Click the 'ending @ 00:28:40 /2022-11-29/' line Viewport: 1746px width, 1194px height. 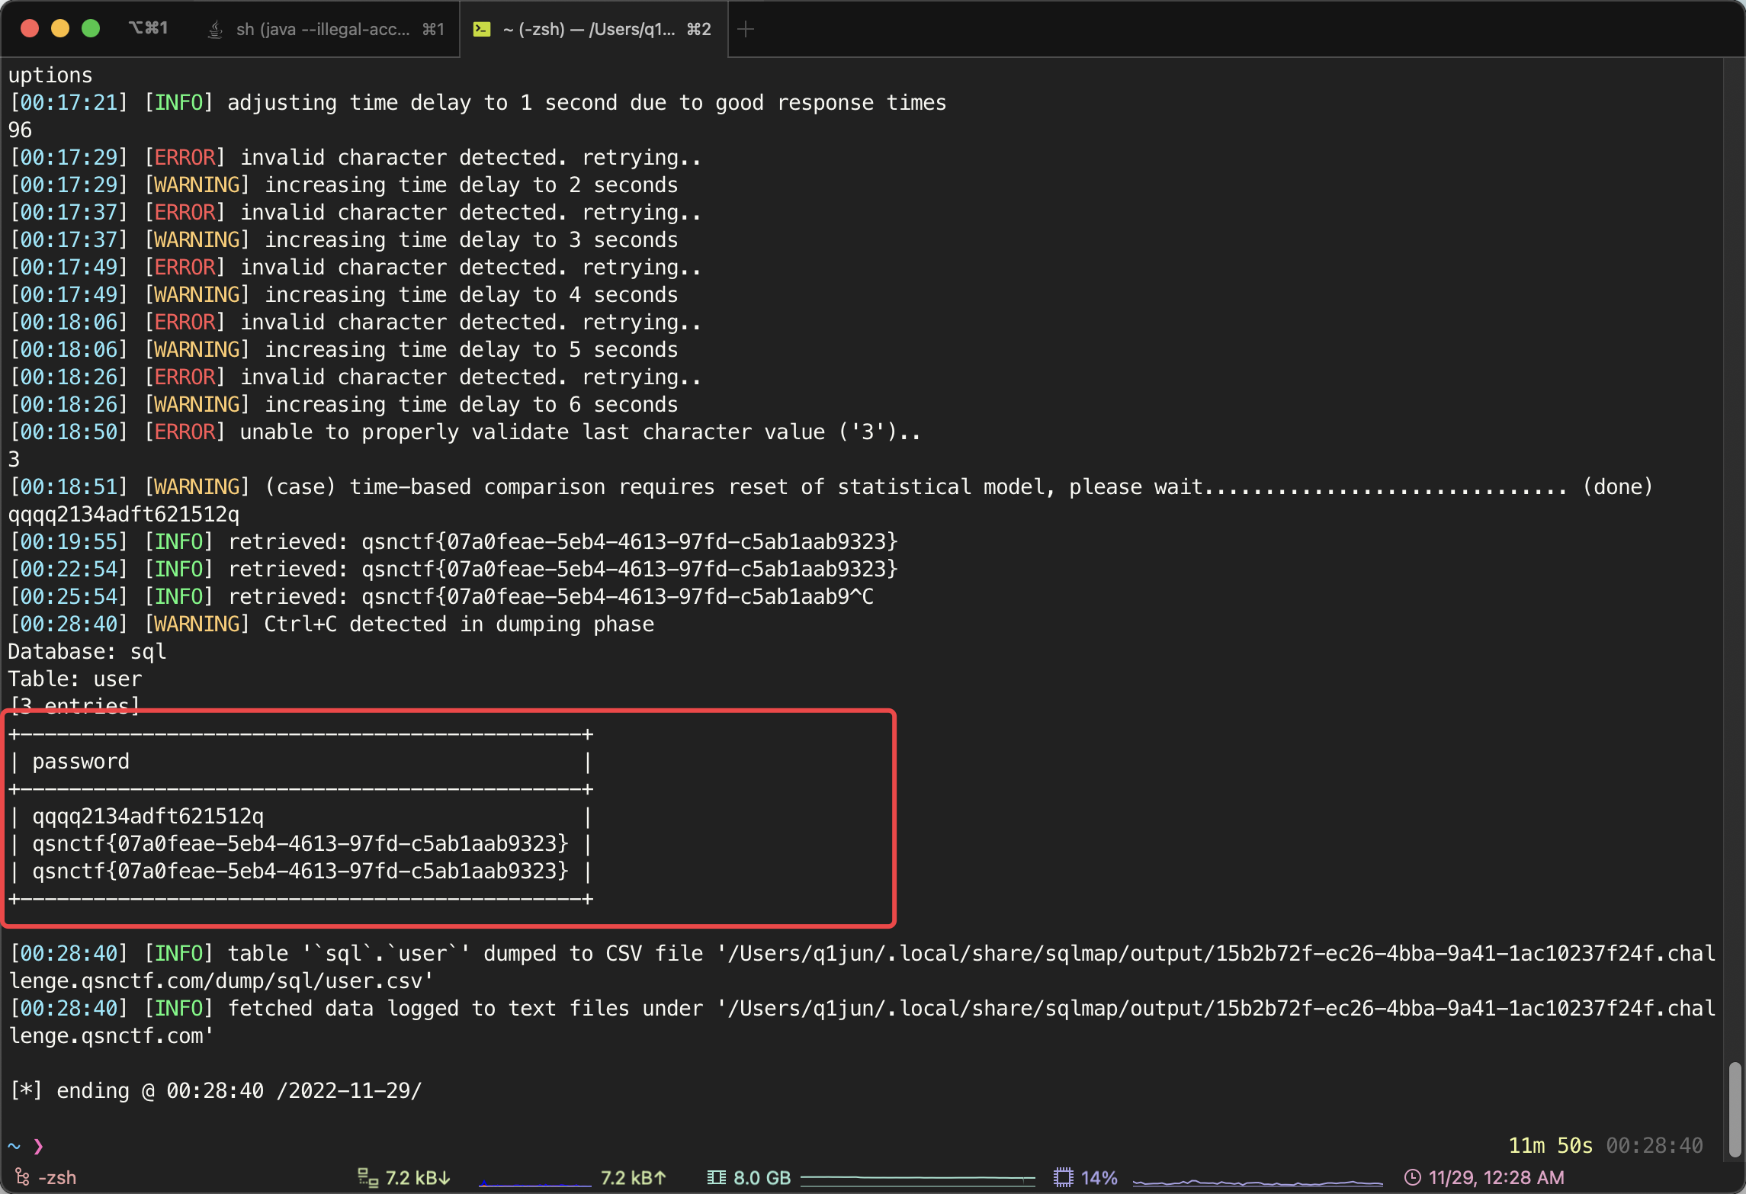(x=216, y=1091)
